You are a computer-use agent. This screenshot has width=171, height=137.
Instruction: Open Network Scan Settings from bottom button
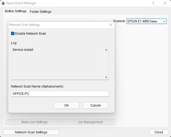[31, 132]
